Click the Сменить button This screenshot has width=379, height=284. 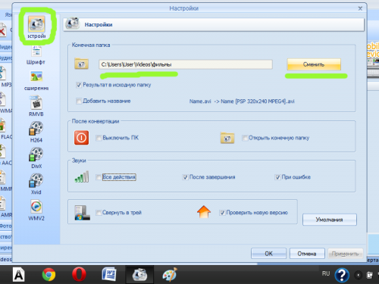314,64
